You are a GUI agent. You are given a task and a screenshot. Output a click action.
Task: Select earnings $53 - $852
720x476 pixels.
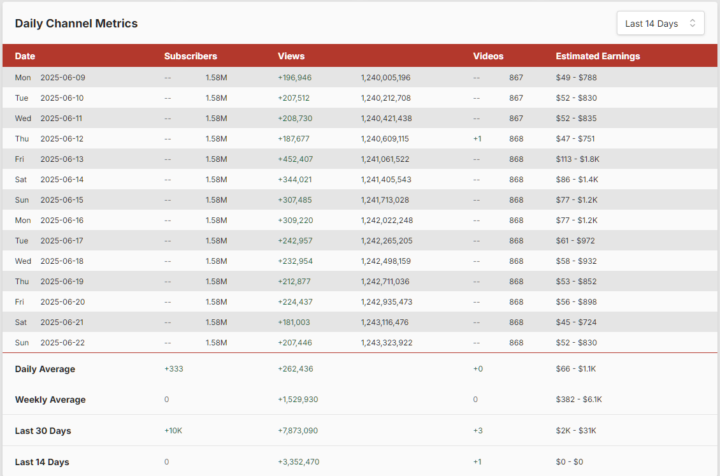point(576,282)
